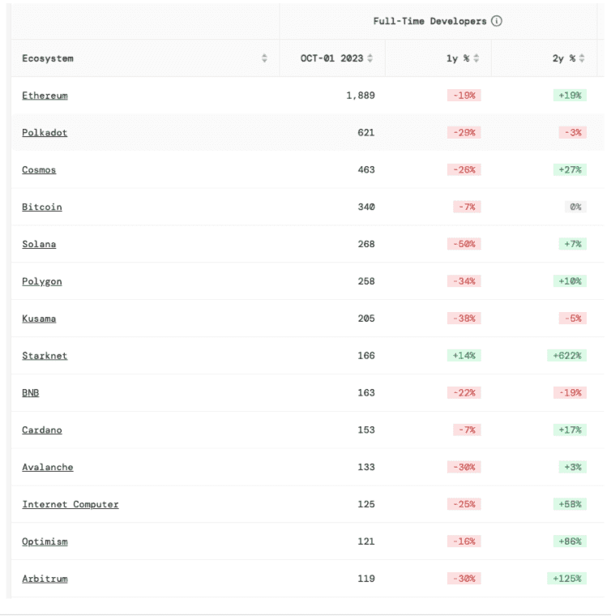Sort by 1y % change
The image size is (611, 616).
(x=476, y=58)
